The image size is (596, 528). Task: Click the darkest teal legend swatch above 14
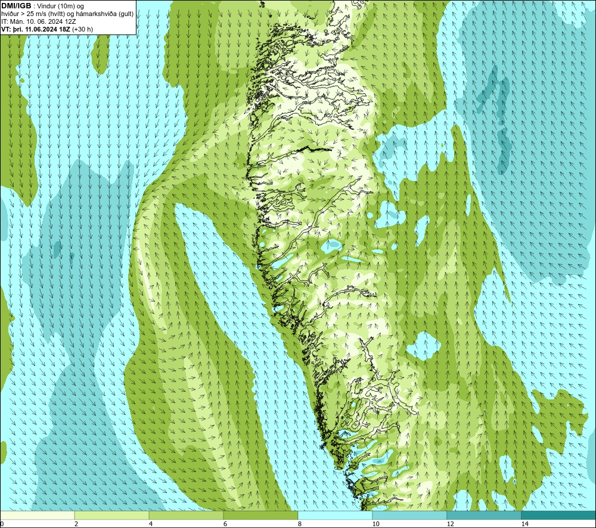click(x=558, y=515)
